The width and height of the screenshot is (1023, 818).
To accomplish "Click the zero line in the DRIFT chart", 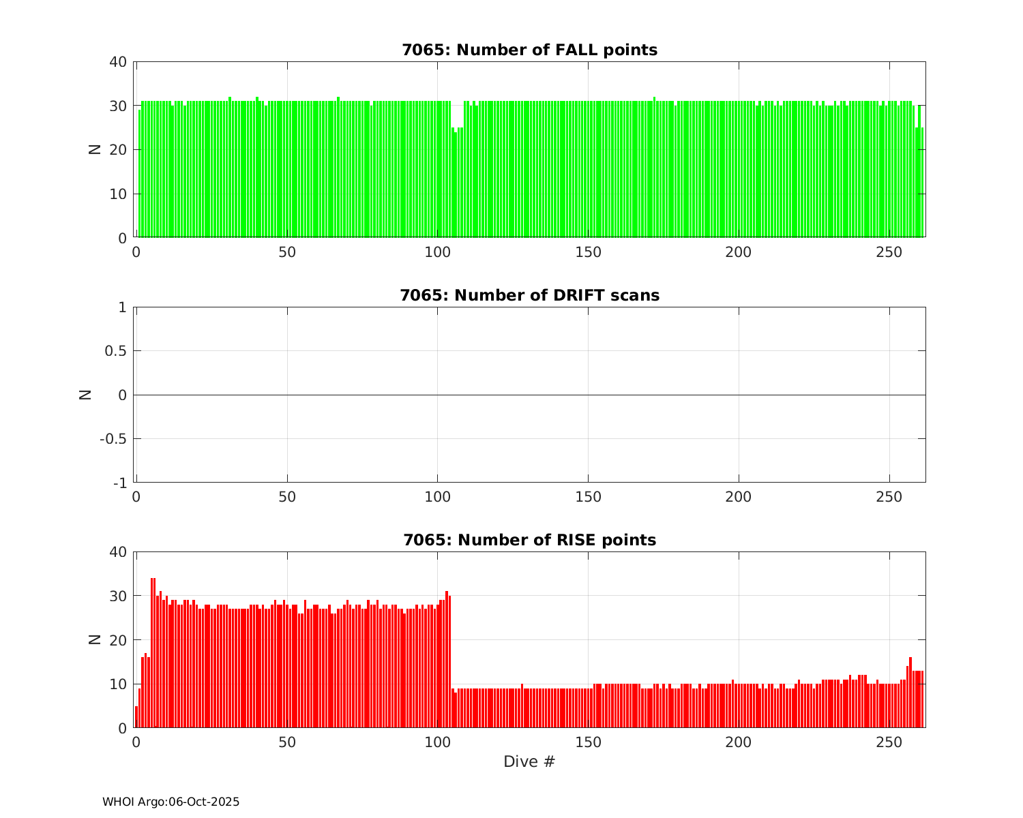I will coord(529,395).
